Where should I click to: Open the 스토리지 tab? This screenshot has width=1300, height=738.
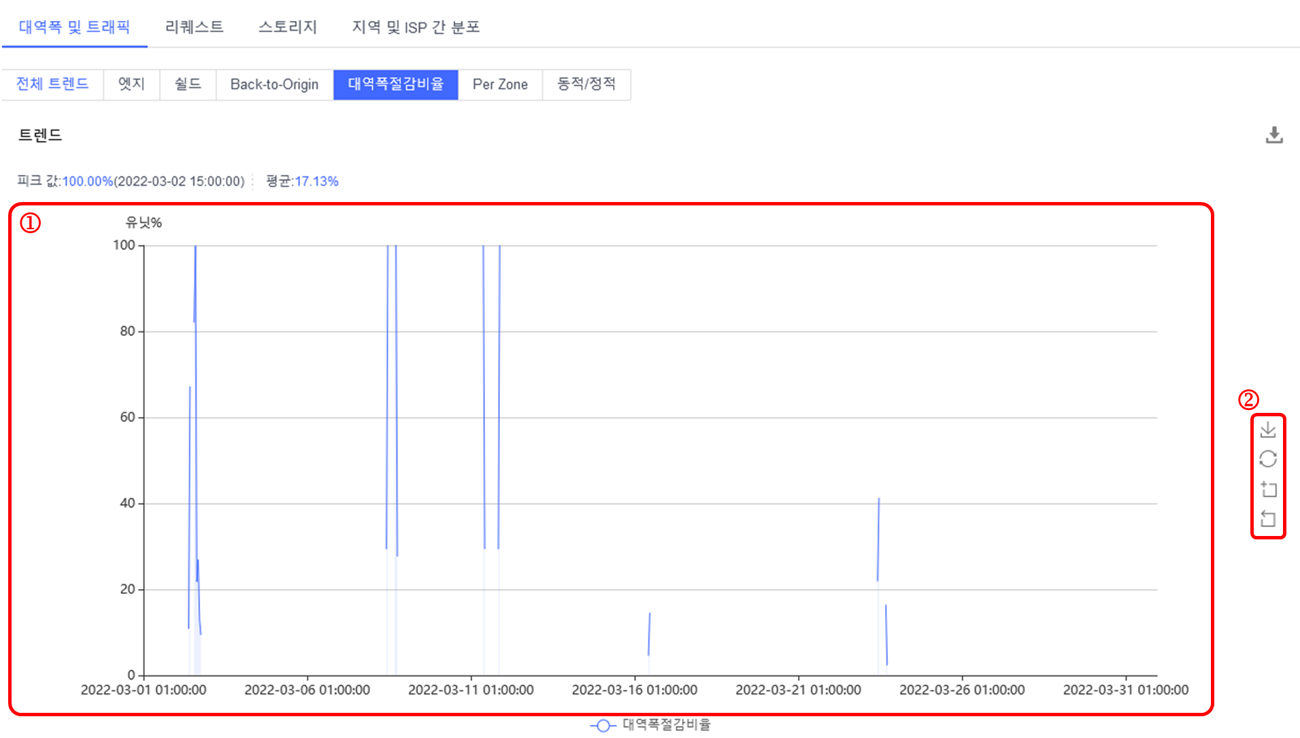pyautogui.click(x=287, y=27)
